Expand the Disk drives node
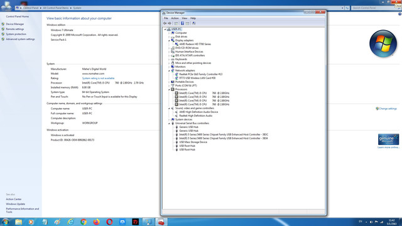This screenshot has height=226, width=402. click(169, 36)
